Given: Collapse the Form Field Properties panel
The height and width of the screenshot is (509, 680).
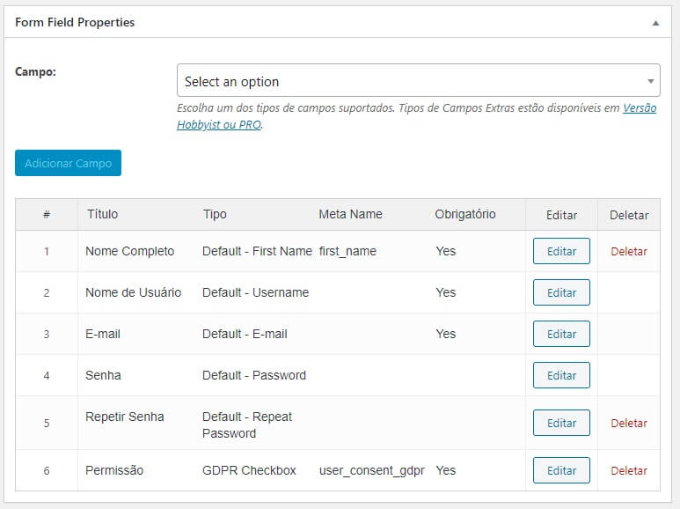Looking at the screenshot, I should [x=655, y=23].
